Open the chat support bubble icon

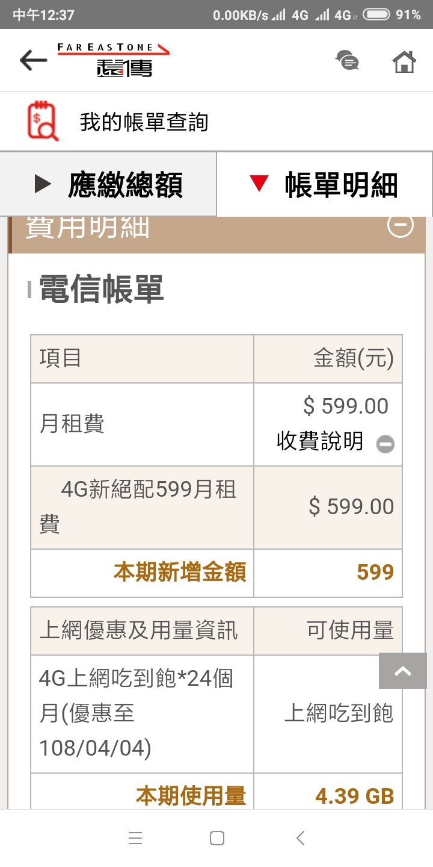347,61
